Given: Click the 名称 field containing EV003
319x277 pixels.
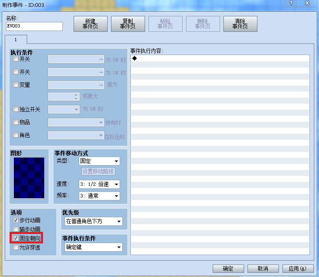Looking at the screenshot, I should coord(34,26).
